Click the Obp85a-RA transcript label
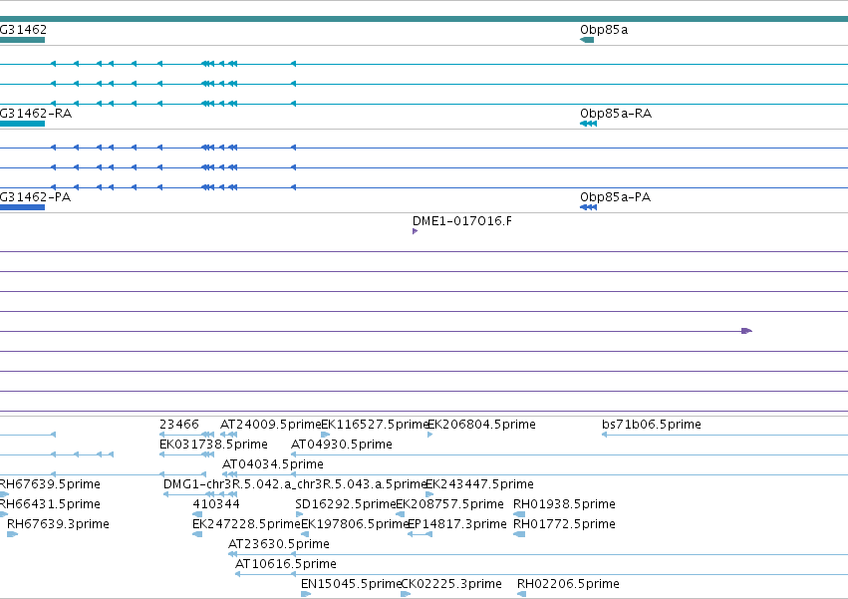Viewport: 848px width, 599px height. 616,114
